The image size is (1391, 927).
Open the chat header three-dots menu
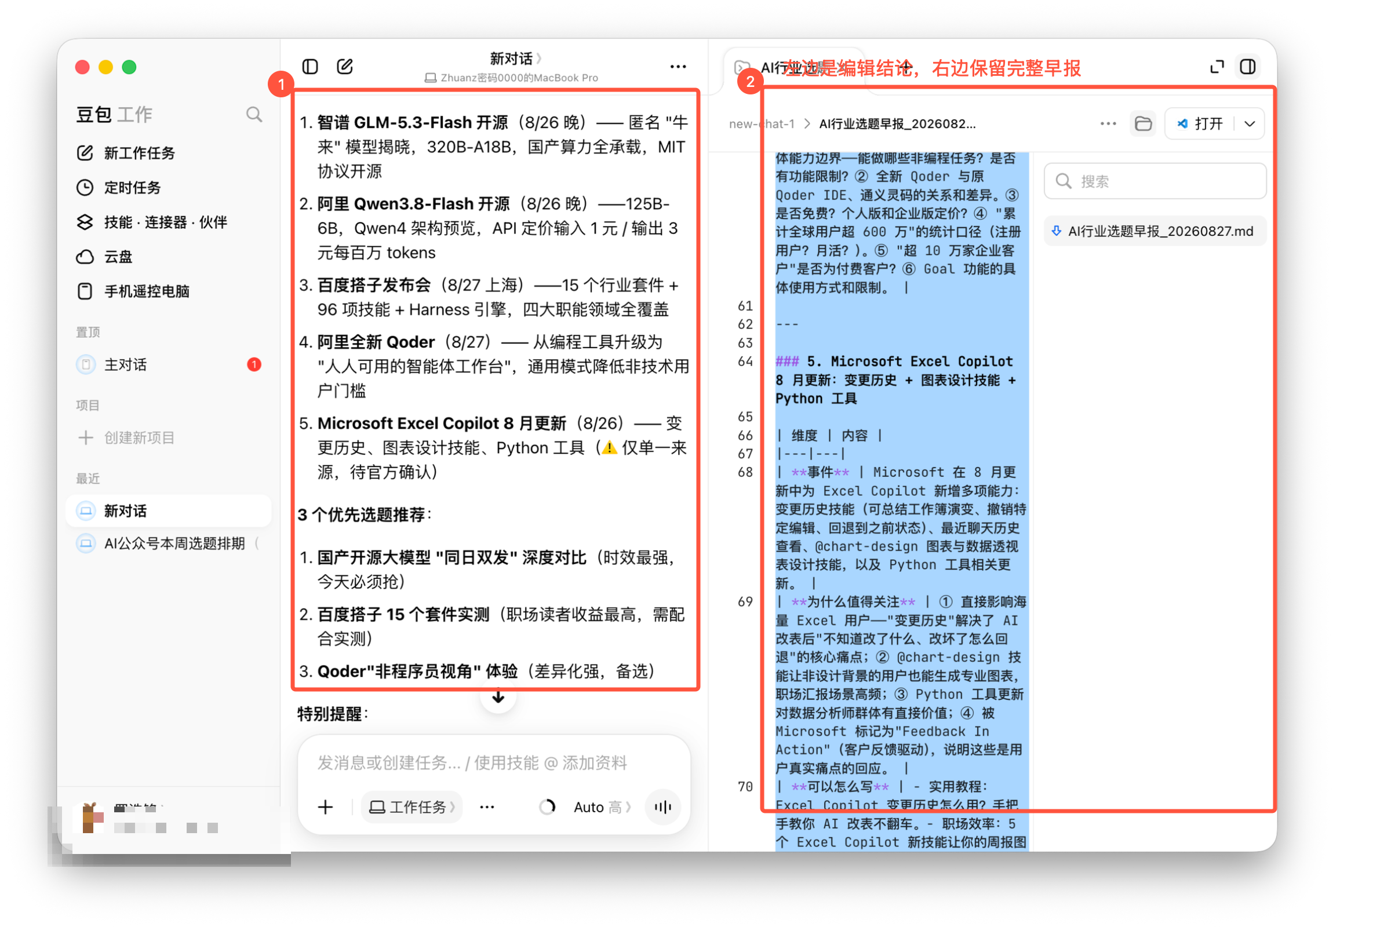point(679,67)
